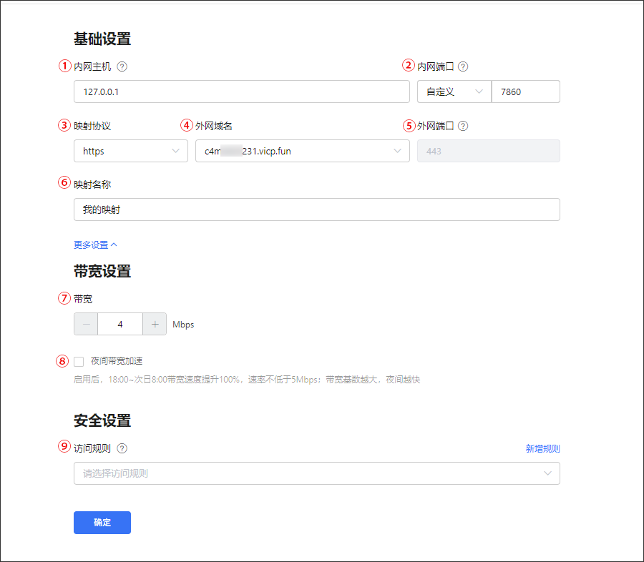Click the 内网主机 field with 127.0.0.1

coord(241,92)
